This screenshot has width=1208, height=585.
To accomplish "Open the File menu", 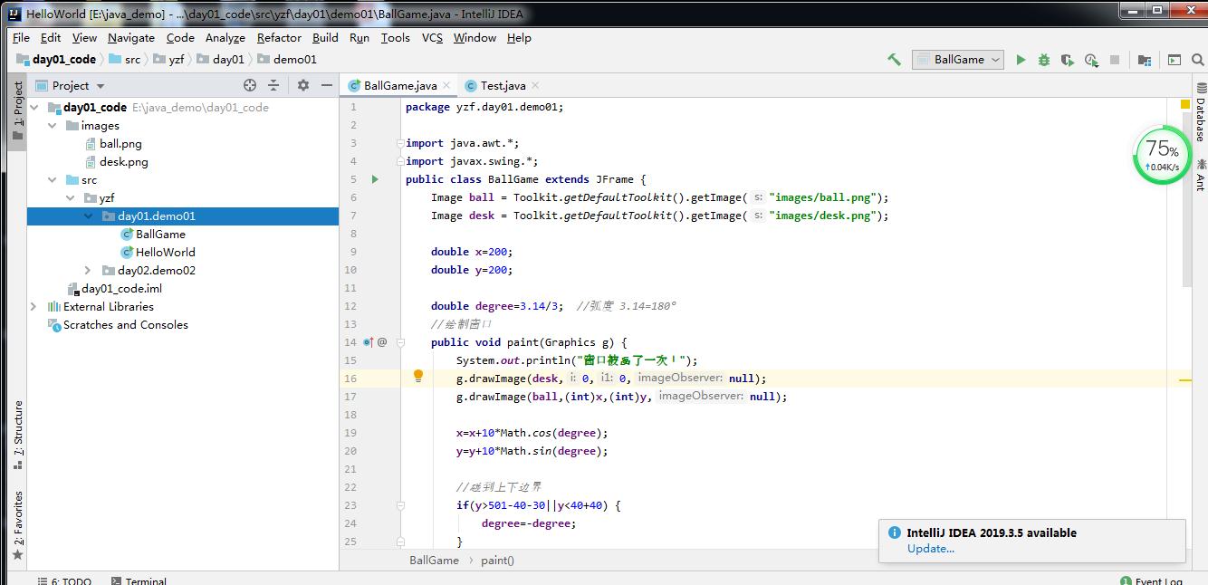I will (21, 38).
